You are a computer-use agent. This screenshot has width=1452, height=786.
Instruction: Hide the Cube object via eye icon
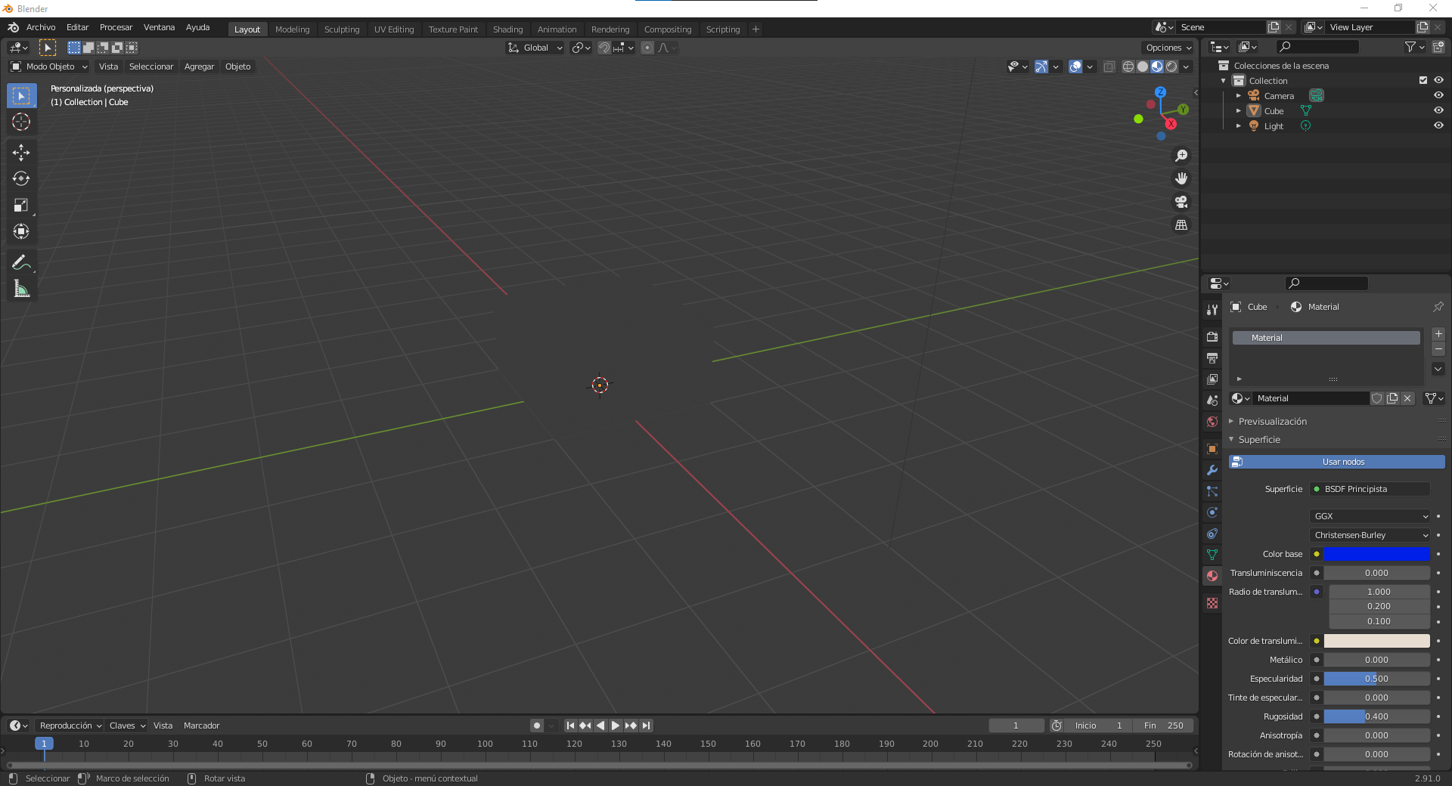coord(1438,110)
